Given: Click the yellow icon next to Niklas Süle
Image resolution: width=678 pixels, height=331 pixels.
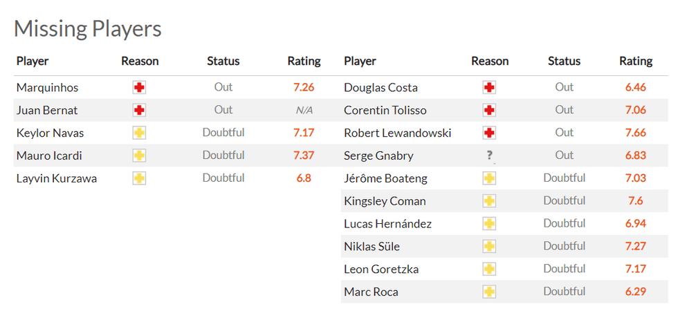Looking at the screenshot, I should [490, 247].
